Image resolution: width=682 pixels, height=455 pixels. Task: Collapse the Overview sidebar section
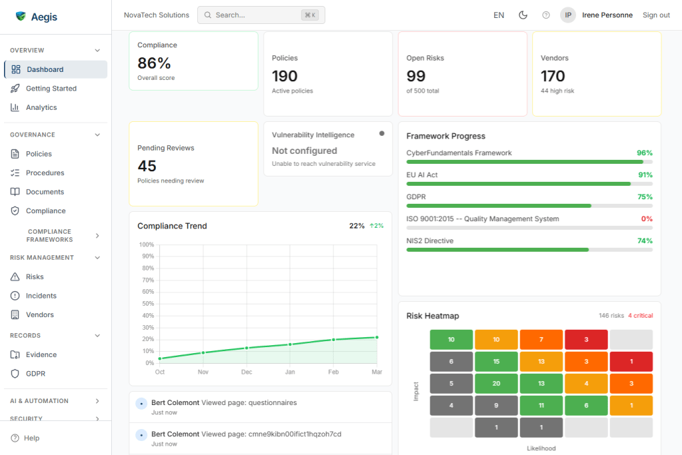point(97,51)
